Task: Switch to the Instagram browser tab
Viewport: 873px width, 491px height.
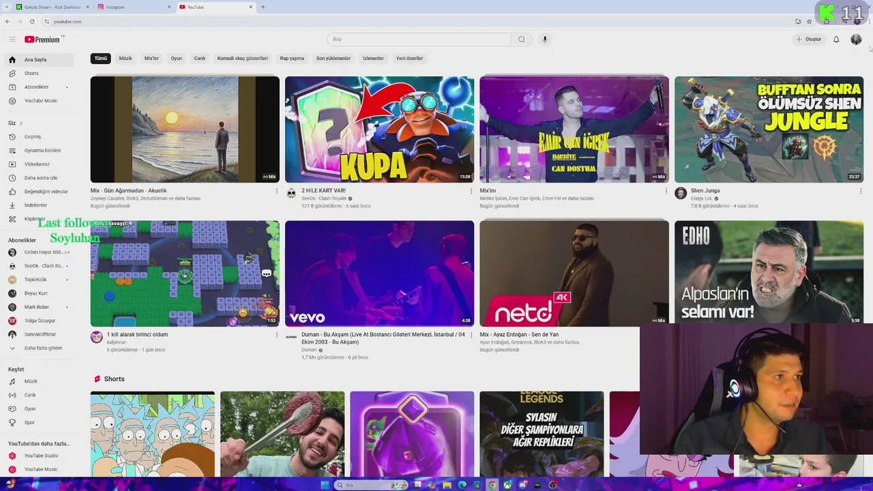Action: point(133,7)
